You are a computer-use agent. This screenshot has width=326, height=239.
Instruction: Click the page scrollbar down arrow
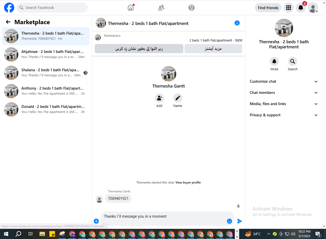[324, 226]
